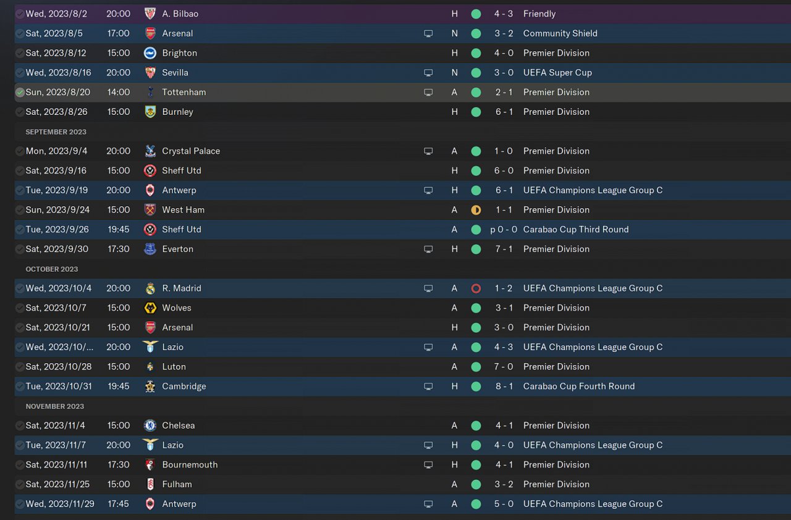
Task: Click the green win indicator on the Burnley row
Action: pyautogui.click(x=476, y=112)
